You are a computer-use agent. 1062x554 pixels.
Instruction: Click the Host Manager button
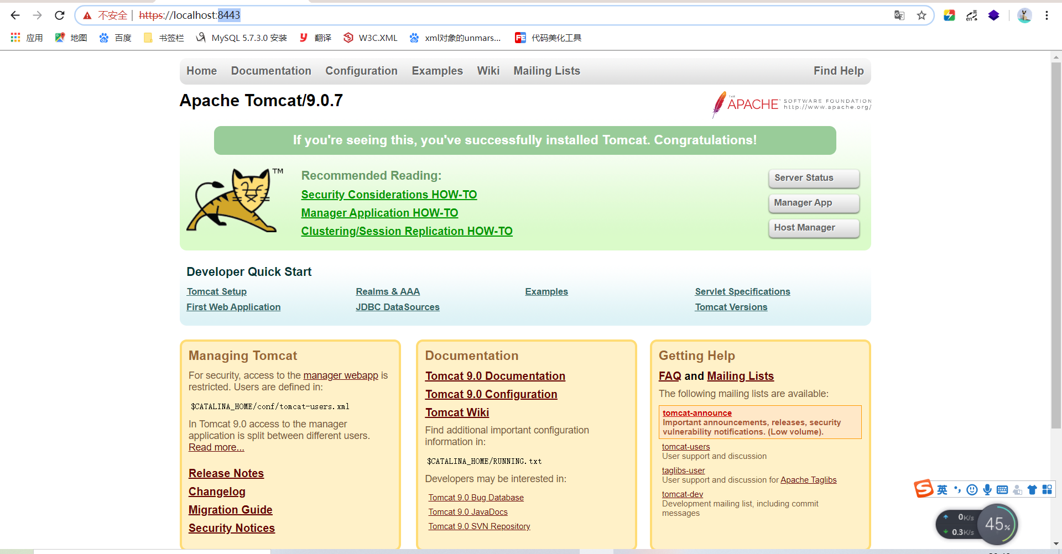pos(814,228)
